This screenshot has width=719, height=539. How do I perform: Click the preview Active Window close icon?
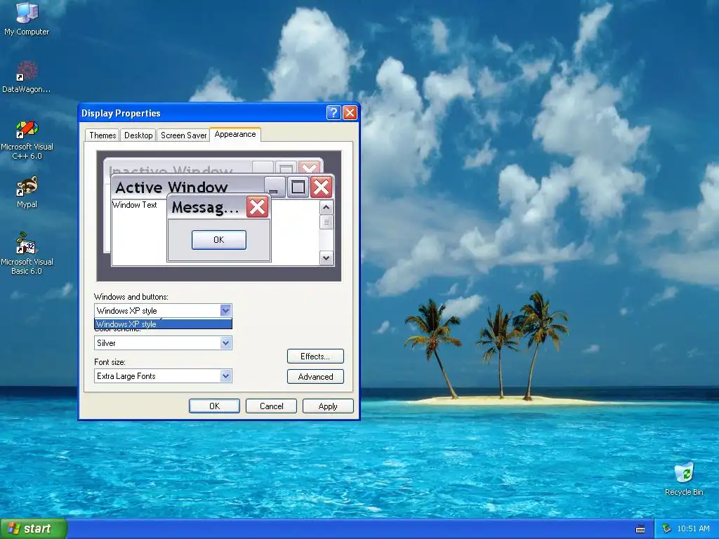(x=321, y=187)
